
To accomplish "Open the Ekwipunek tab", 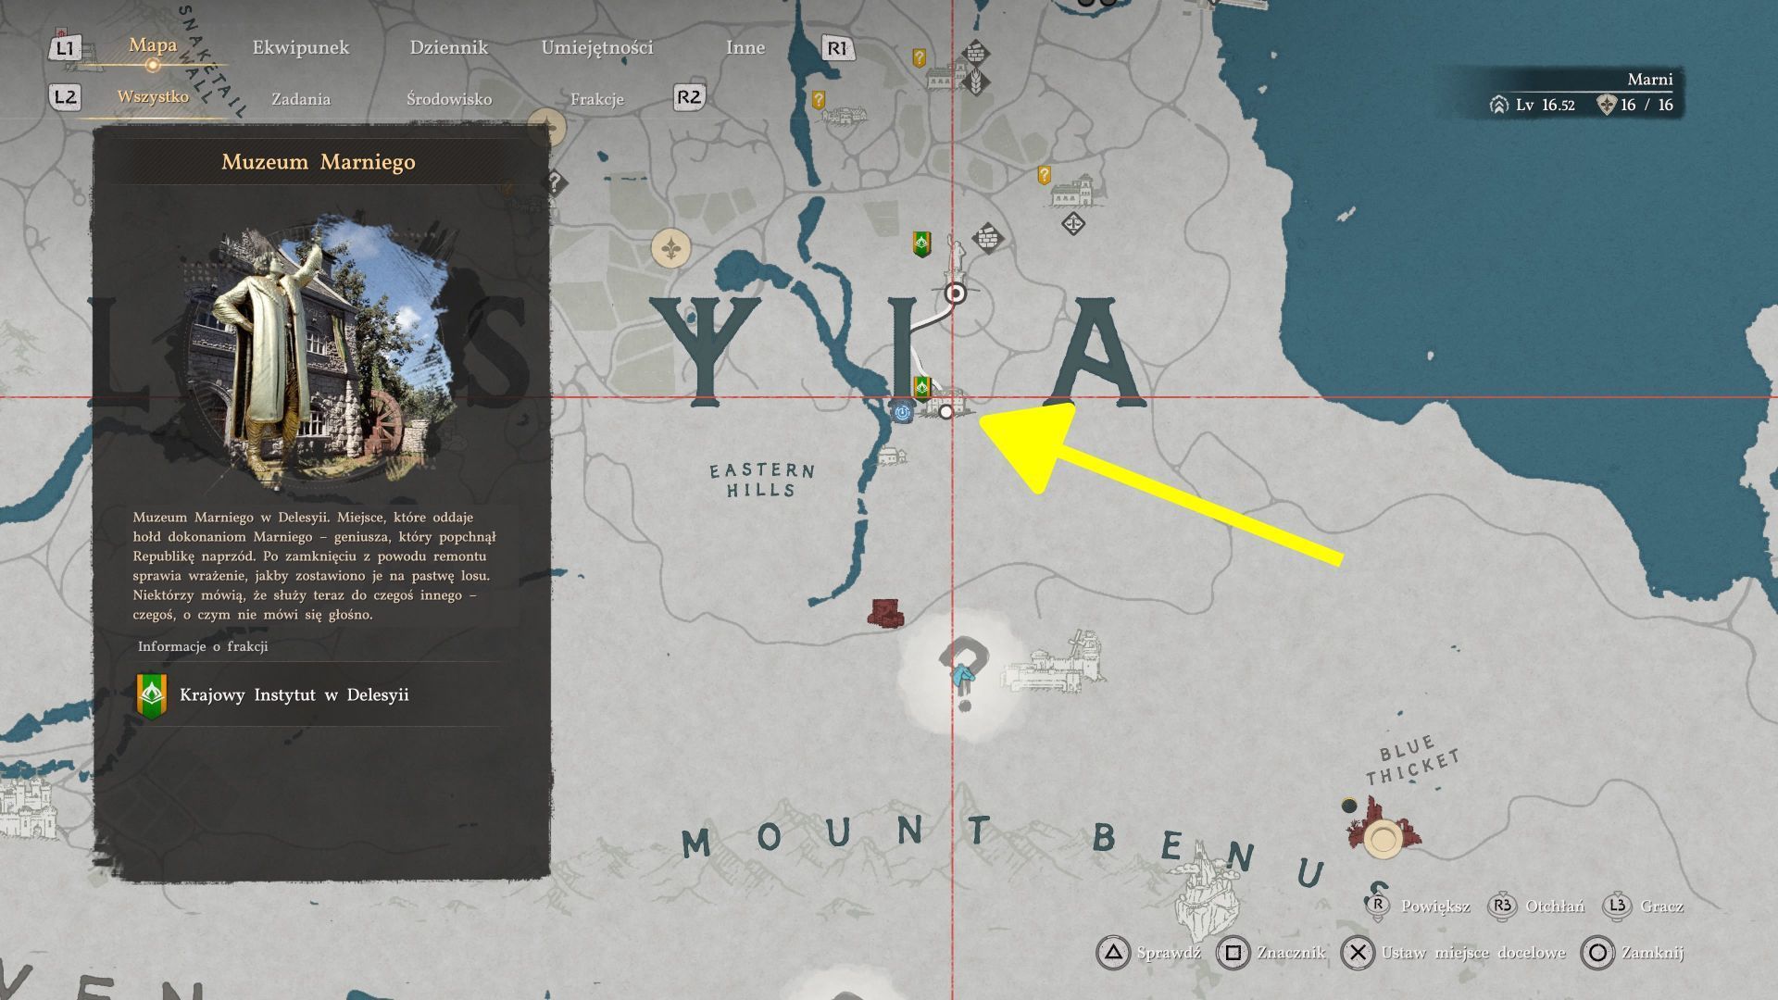I will [x=301, y=47].
